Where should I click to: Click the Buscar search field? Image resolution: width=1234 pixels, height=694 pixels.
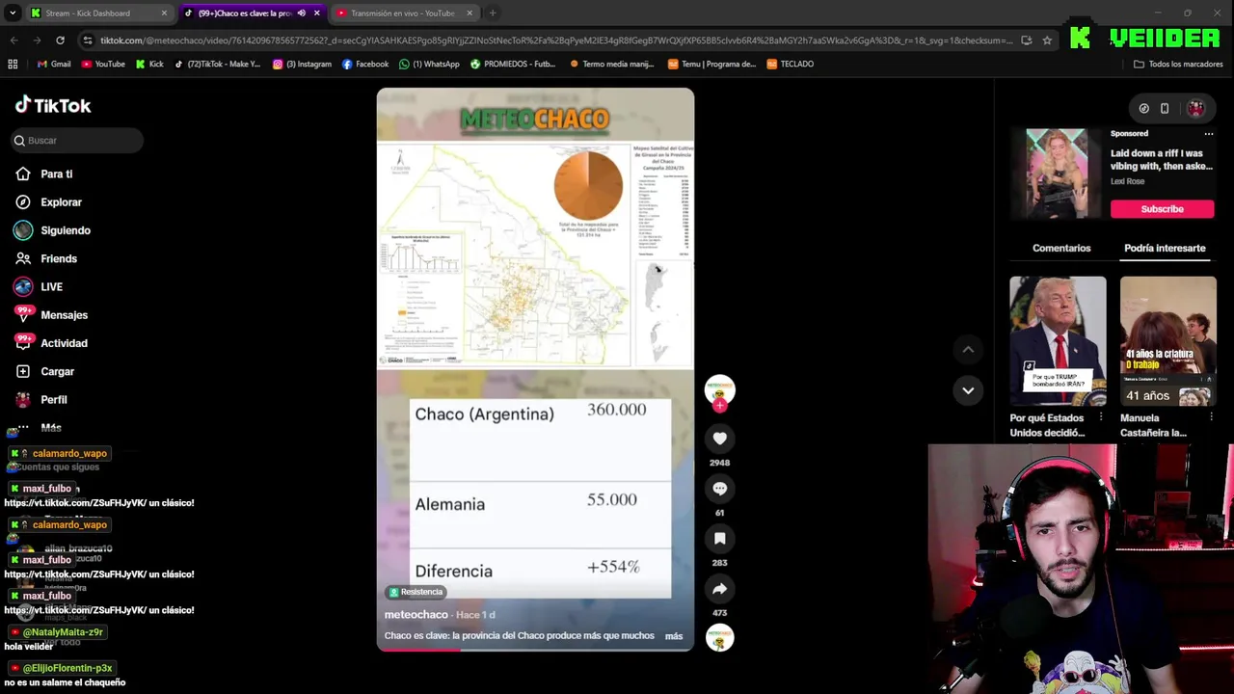77,141
